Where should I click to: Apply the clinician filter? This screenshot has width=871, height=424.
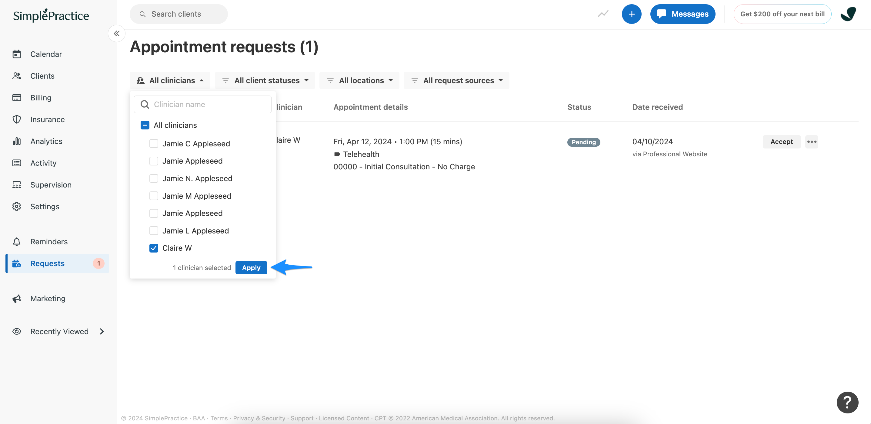pyautogui.click(x=251, y=267)
